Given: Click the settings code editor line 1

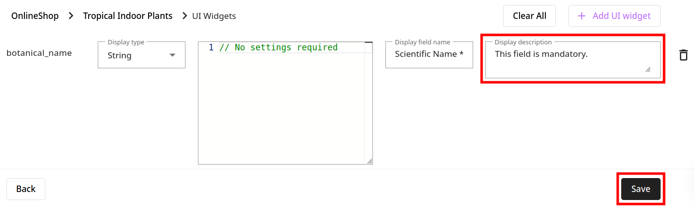Looking at the screenshot, I should tap(292, 47).
